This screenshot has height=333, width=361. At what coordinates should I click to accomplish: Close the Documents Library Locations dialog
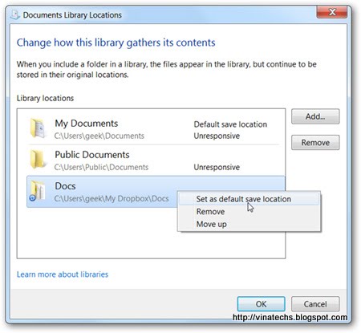[332, 12]
